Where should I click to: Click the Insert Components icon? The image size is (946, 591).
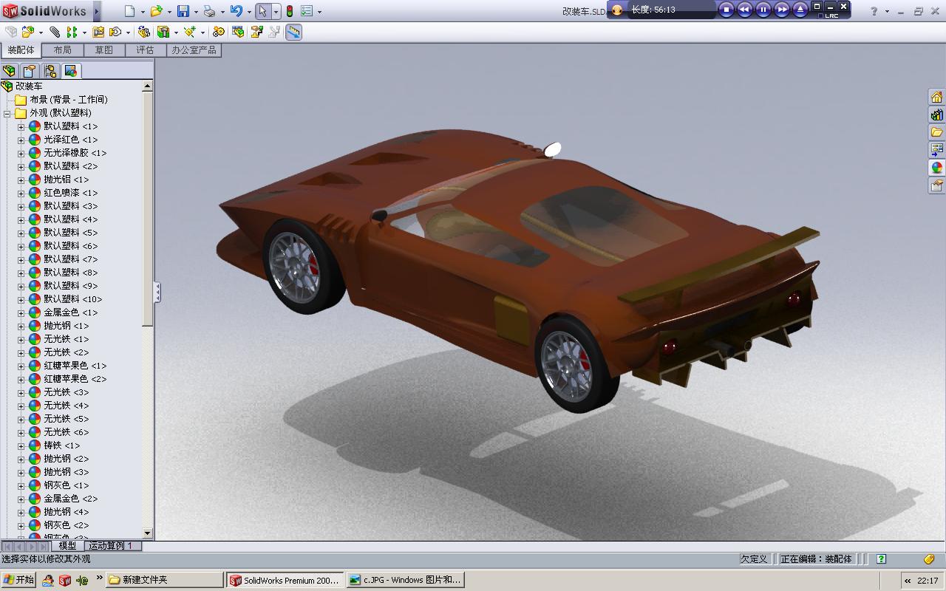coord(28,32)
